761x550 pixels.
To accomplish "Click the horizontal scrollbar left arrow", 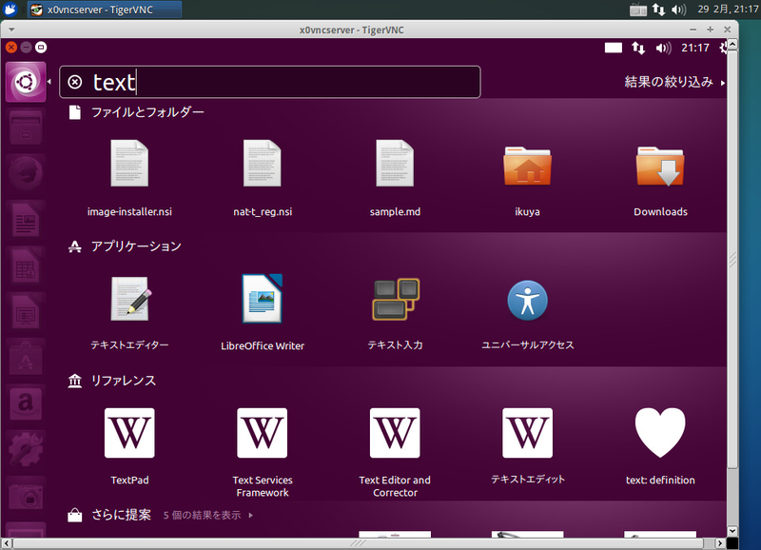I will 7,543.
